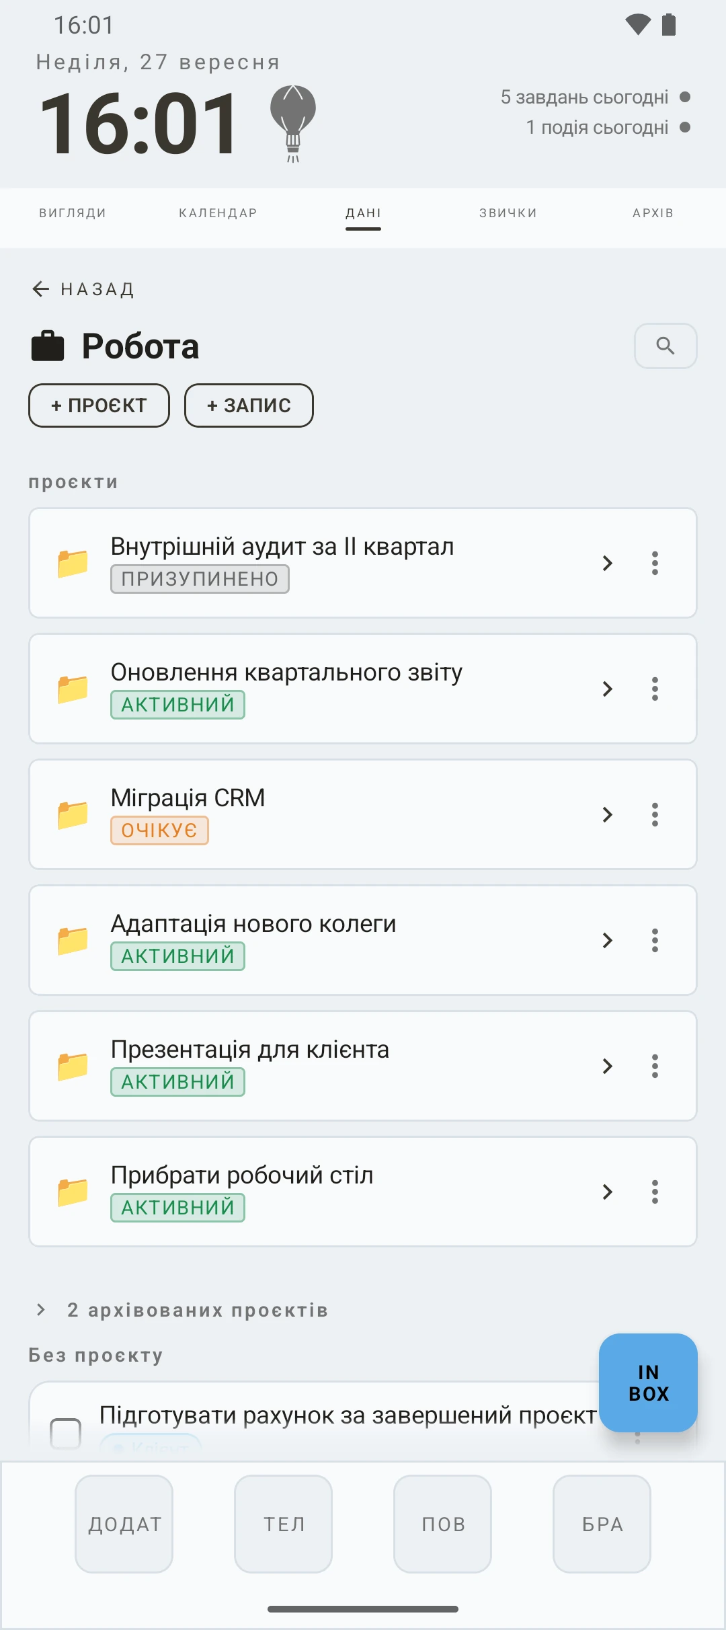Switch to the ВИГЛЯДИ tab
This screenshot has width=726, height=1630.
pos(73,213)
